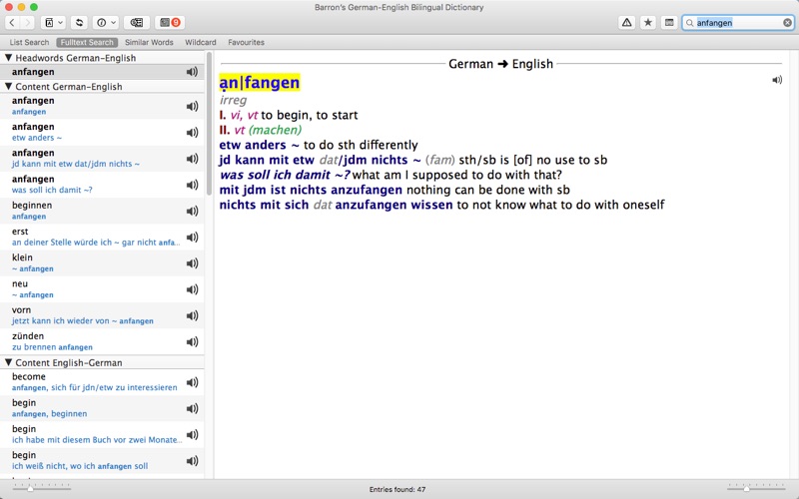The height and width of the screenshot is (499, 799).
Task: Click the results list scrollbar
Action: point(209,124)
